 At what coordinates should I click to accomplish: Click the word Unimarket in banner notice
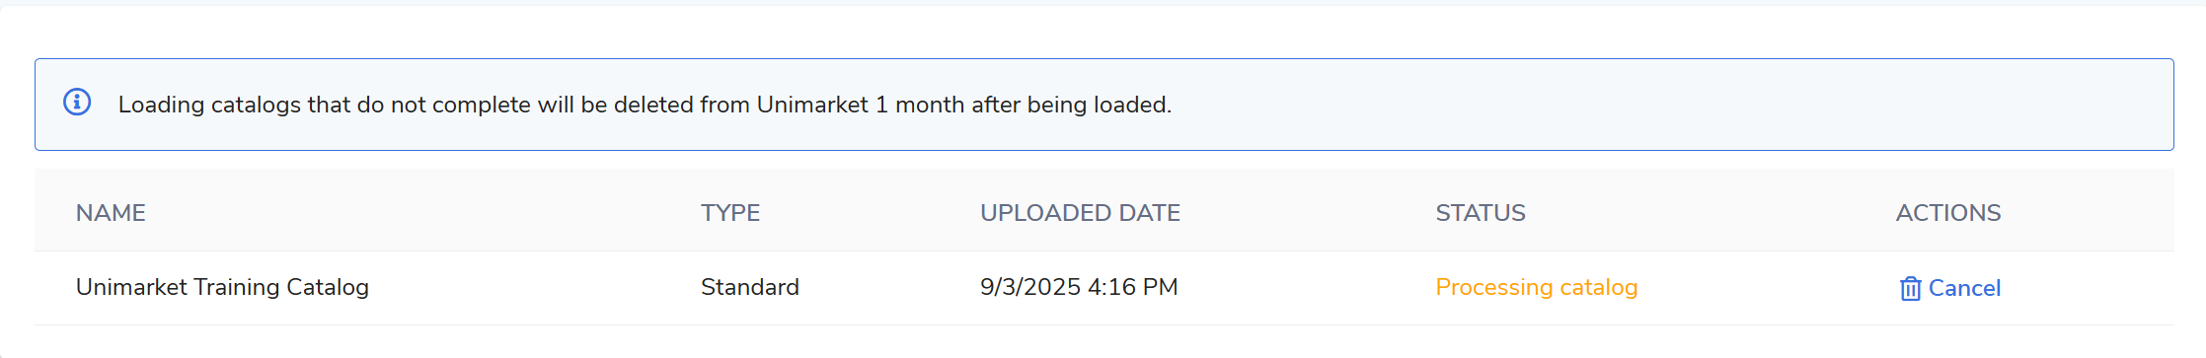click(x=812, y=105)
